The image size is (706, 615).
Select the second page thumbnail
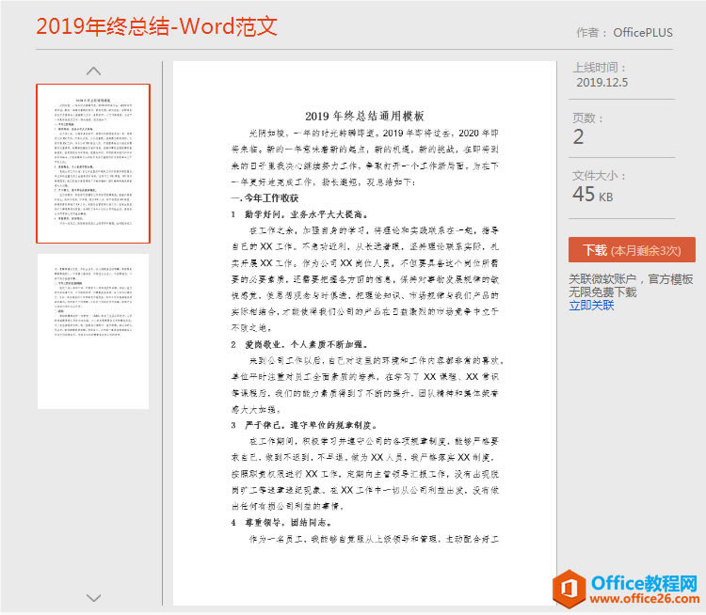click(x=93, y=332)
